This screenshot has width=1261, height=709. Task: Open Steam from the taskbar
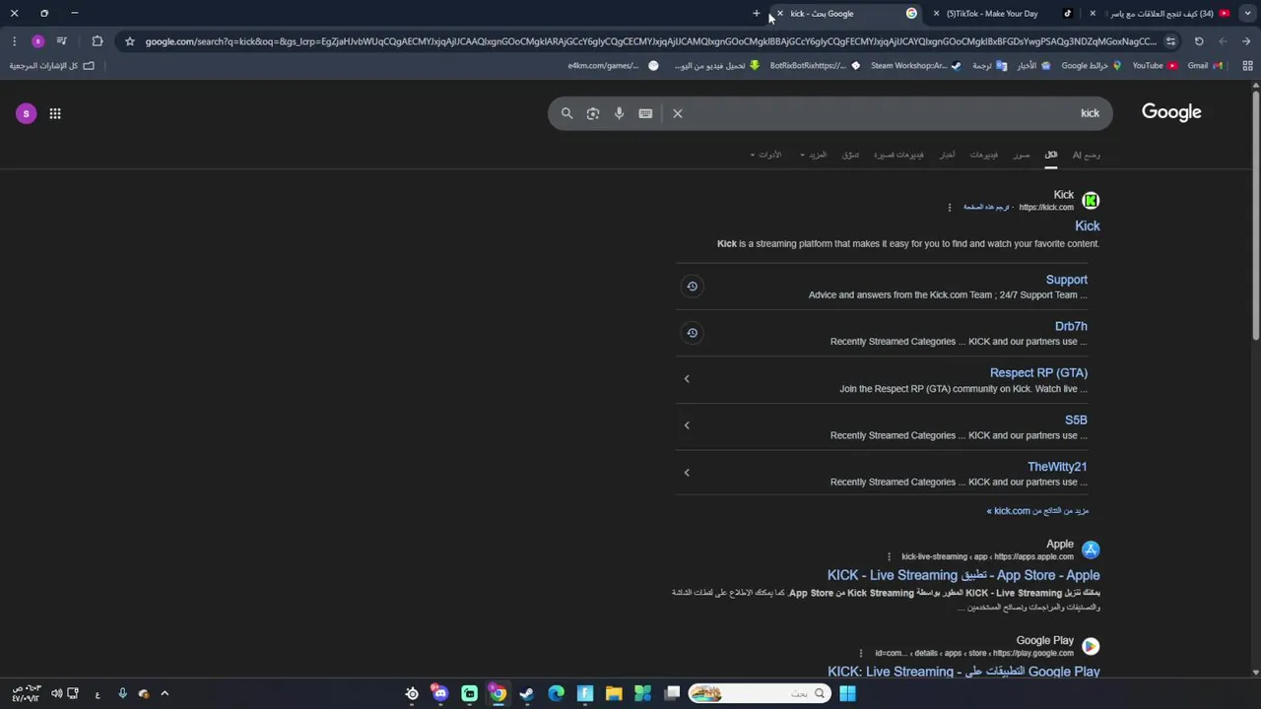(527, 694)
